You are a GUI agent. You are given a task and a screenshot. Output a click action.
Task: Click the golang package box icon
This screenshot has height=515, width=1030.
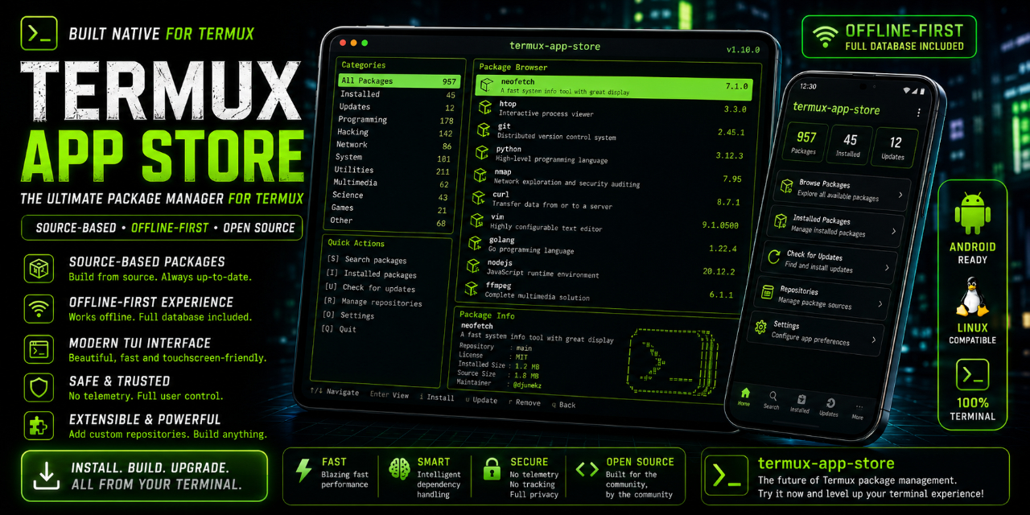(x=475, y=244)
